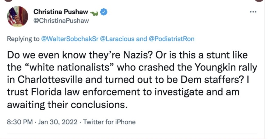Visit the @Laracious profile mention
Image resolution: width=268 pixels, height=139 pixels.
click(113, 39)
